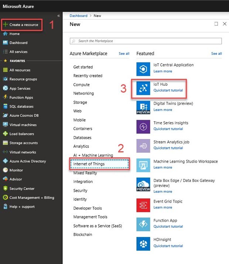Open the Compute marketplace category
229x264 pixels.
coord(81,85)
